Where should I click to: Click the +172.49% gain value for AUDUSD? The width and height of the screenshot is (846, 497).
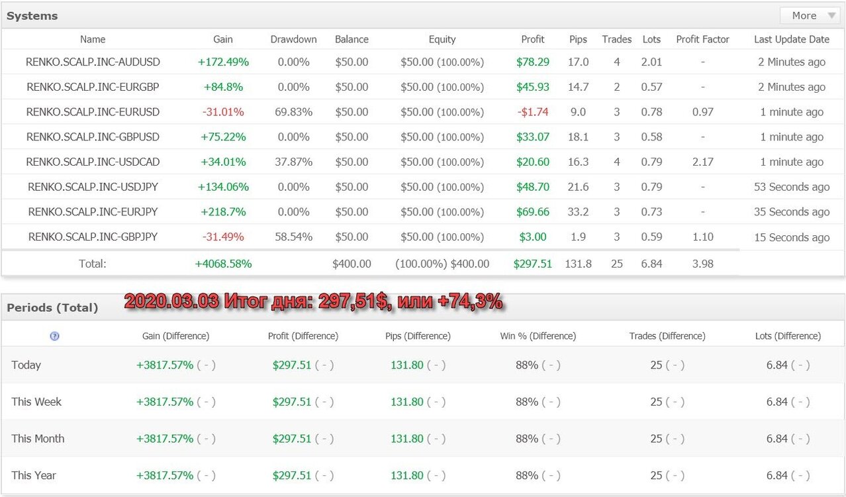click(x=223, y=62)
